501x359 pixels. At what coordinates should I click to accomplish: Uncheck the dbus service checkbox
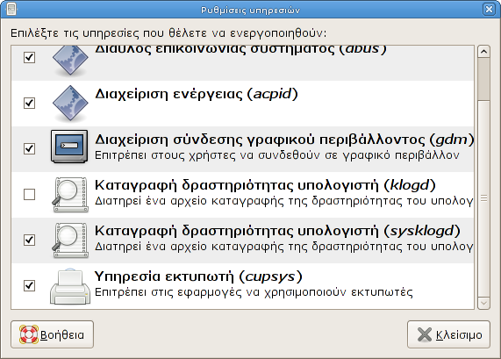click(30, 58)
